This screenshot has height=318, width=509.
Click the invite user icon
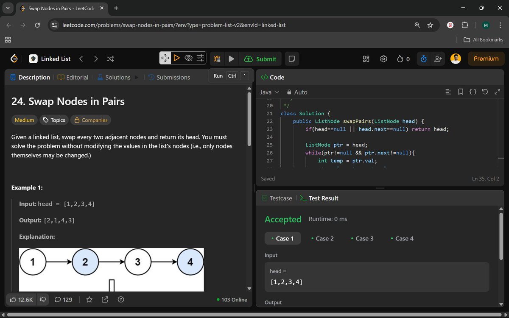[439, 59]
